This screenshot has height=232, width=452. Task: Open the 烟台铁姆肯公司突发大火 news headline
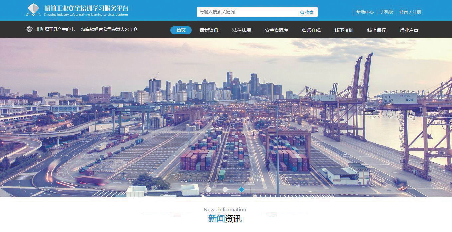pos(109,29)
